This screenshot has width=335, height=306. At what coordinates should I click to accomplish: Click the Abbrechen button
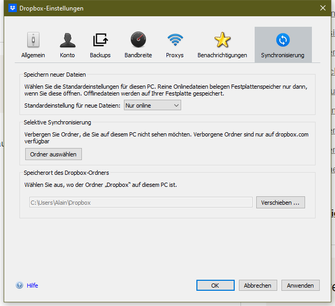point(258,286)
